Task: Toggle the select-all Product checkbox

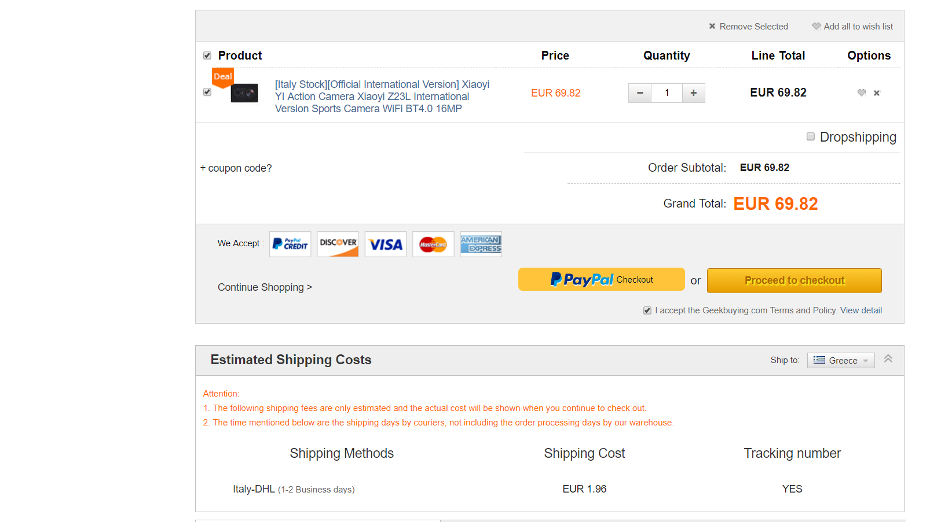Action: (x=207, y=55)
